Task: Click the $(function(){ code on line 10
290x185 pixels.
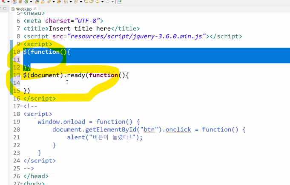Action: 47,52
